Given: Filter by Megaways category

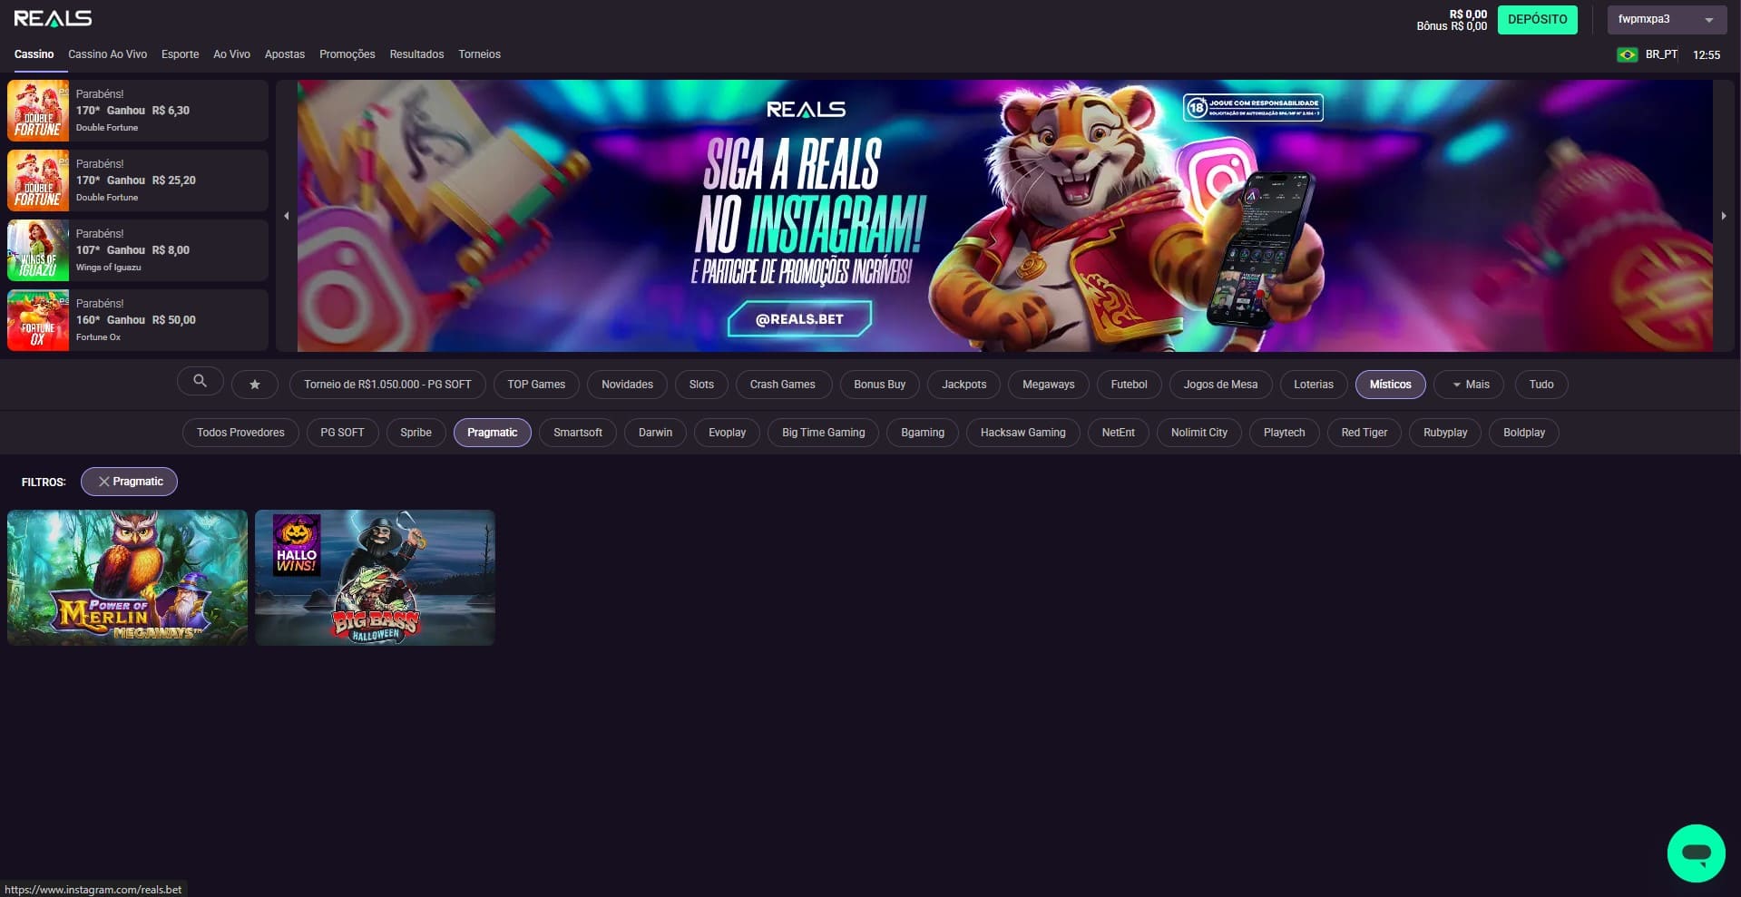Looking at the screenshot, I should click(1048, 385).
